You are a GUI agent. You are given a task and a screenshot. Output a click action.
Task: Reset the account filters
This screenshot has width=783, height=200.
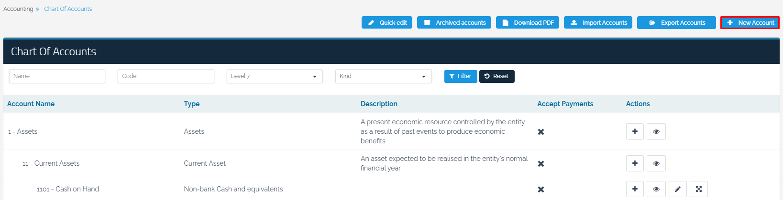tap(496, 76)
